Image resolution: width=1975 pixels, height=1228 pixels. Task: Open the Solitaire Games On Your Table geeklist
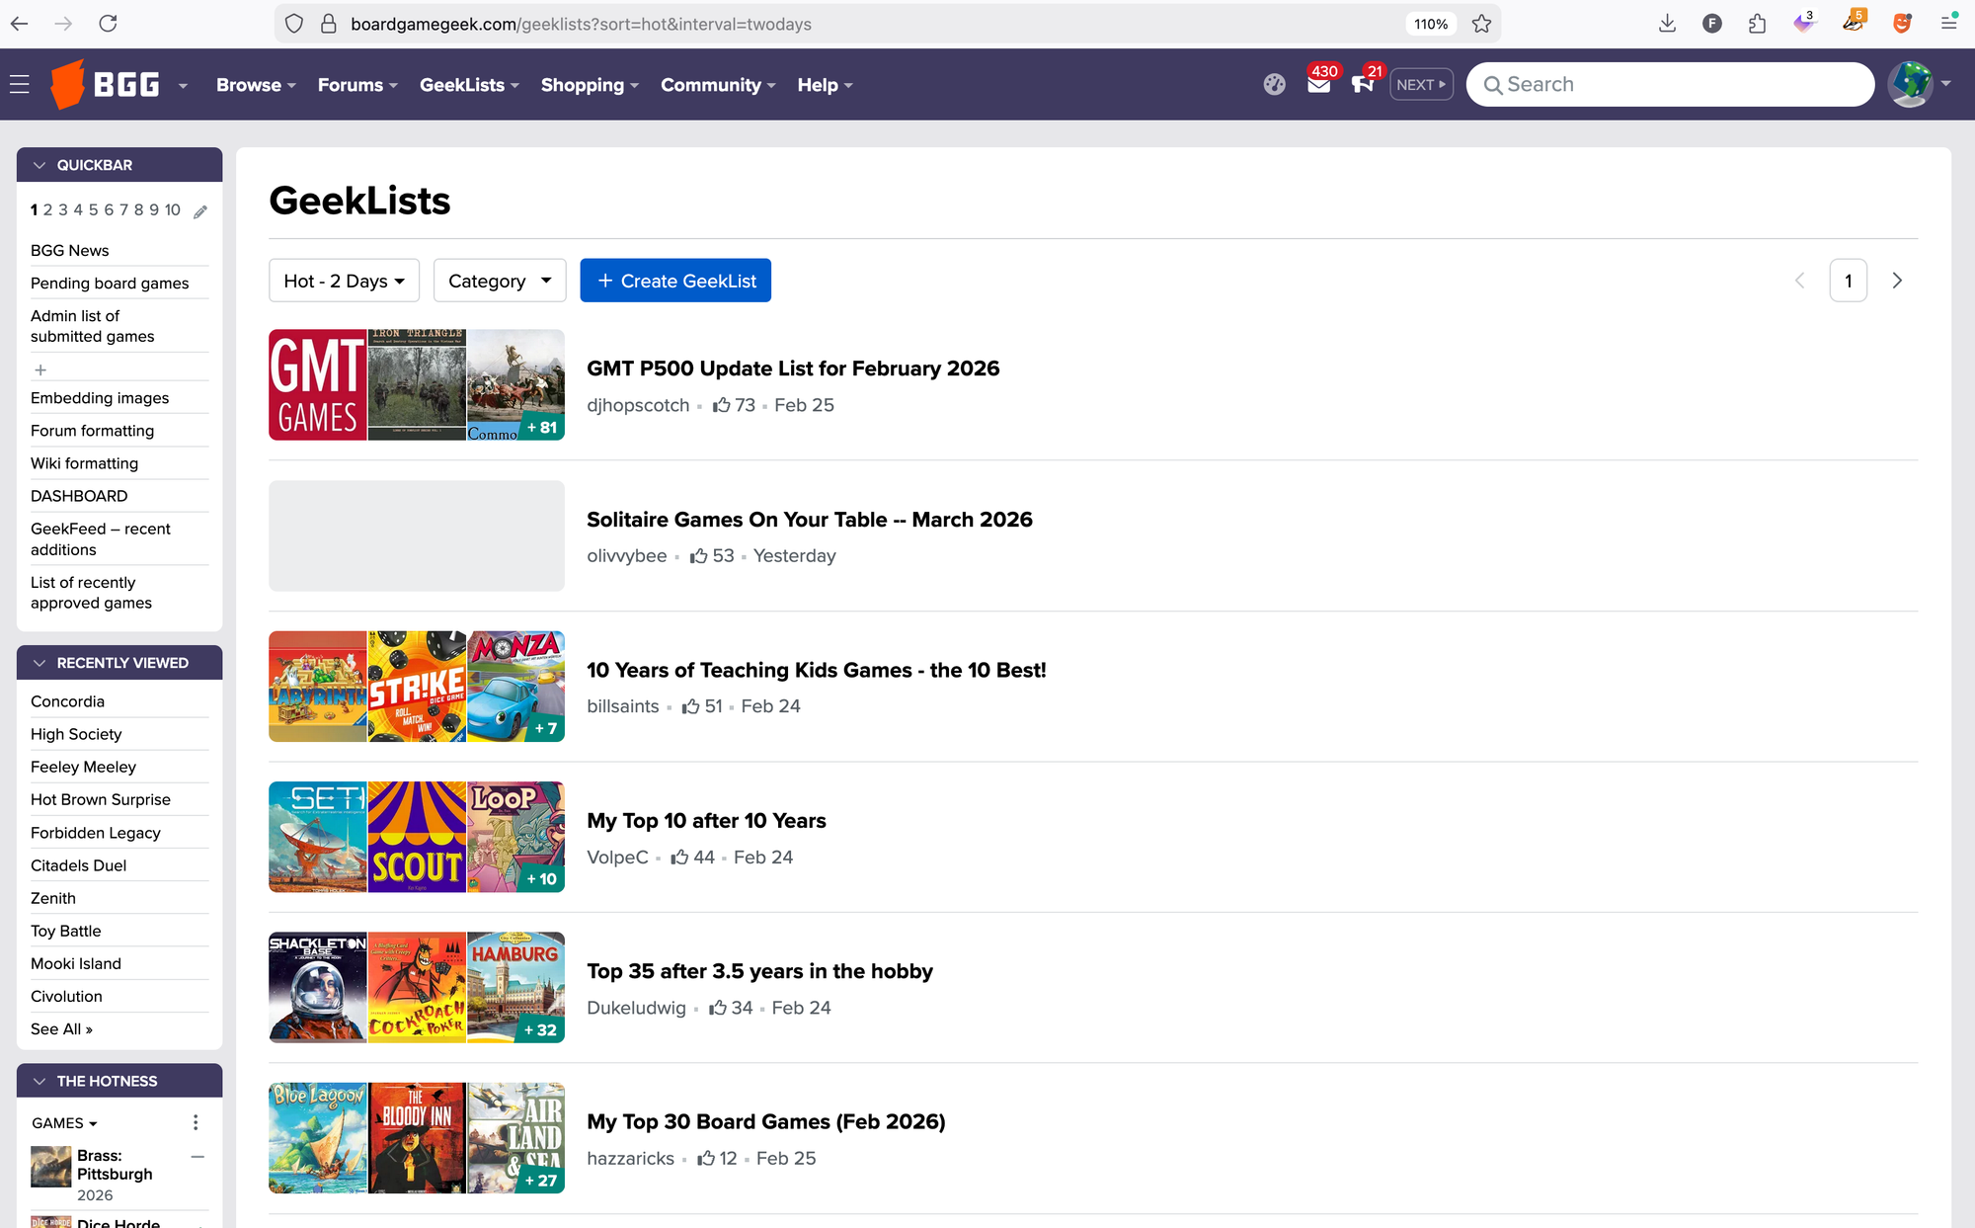coord(809,519)
